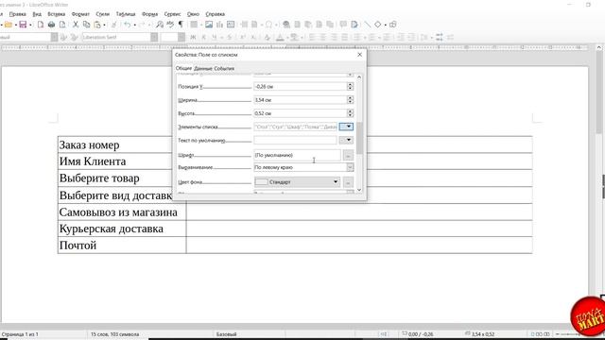Viewport: 605px width, 340px height.
Task: Click the Шрифт ellipsis button
Action: (x=348, y=155)
